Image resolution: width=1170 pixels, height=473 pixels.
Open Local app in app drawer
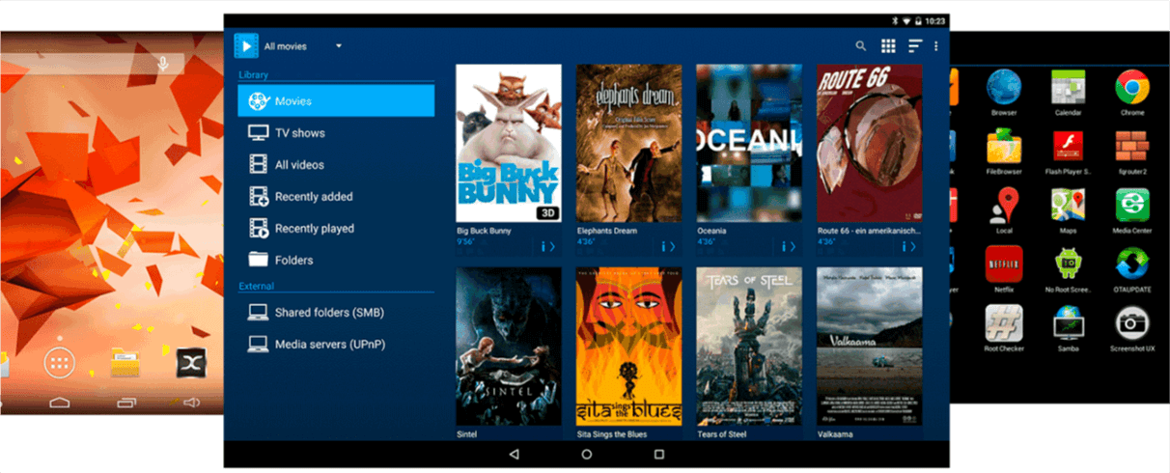click(1004, 211)
